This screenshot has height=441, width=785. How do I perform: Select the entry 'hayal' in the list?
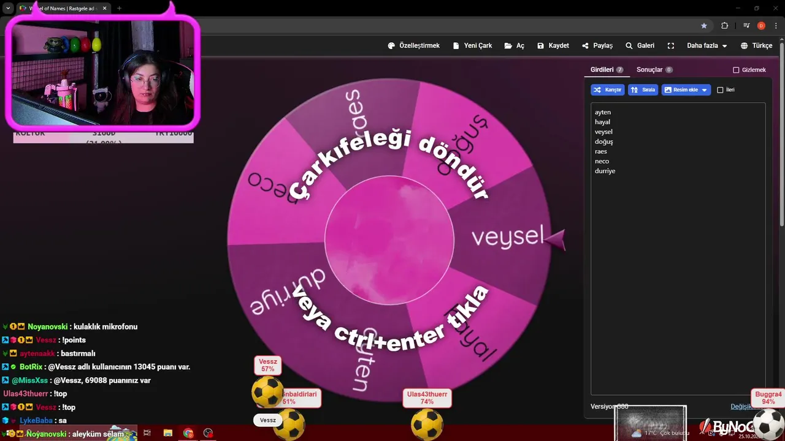click(x=602, y=122)
